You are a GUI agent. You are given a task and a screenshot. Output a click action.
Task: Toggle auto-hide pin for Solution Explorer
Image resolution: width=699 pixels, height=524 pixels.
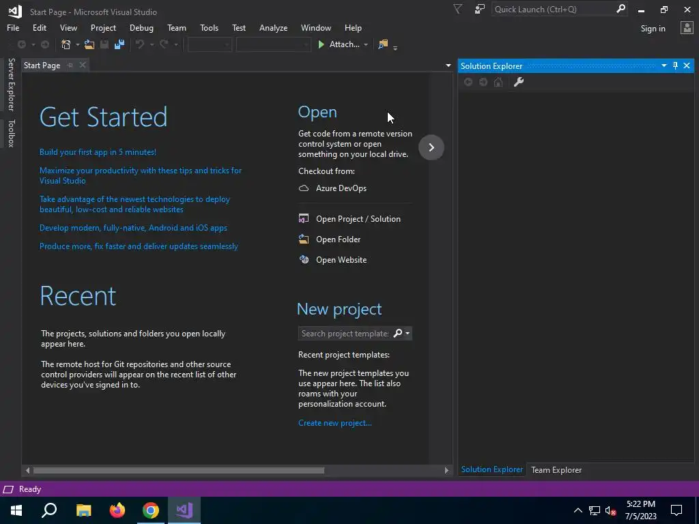675,66
